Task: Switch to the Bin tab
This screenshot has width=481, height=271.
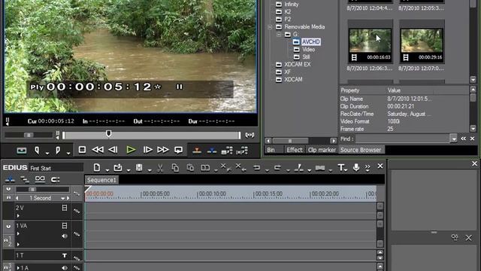Action: coord(271,150)
